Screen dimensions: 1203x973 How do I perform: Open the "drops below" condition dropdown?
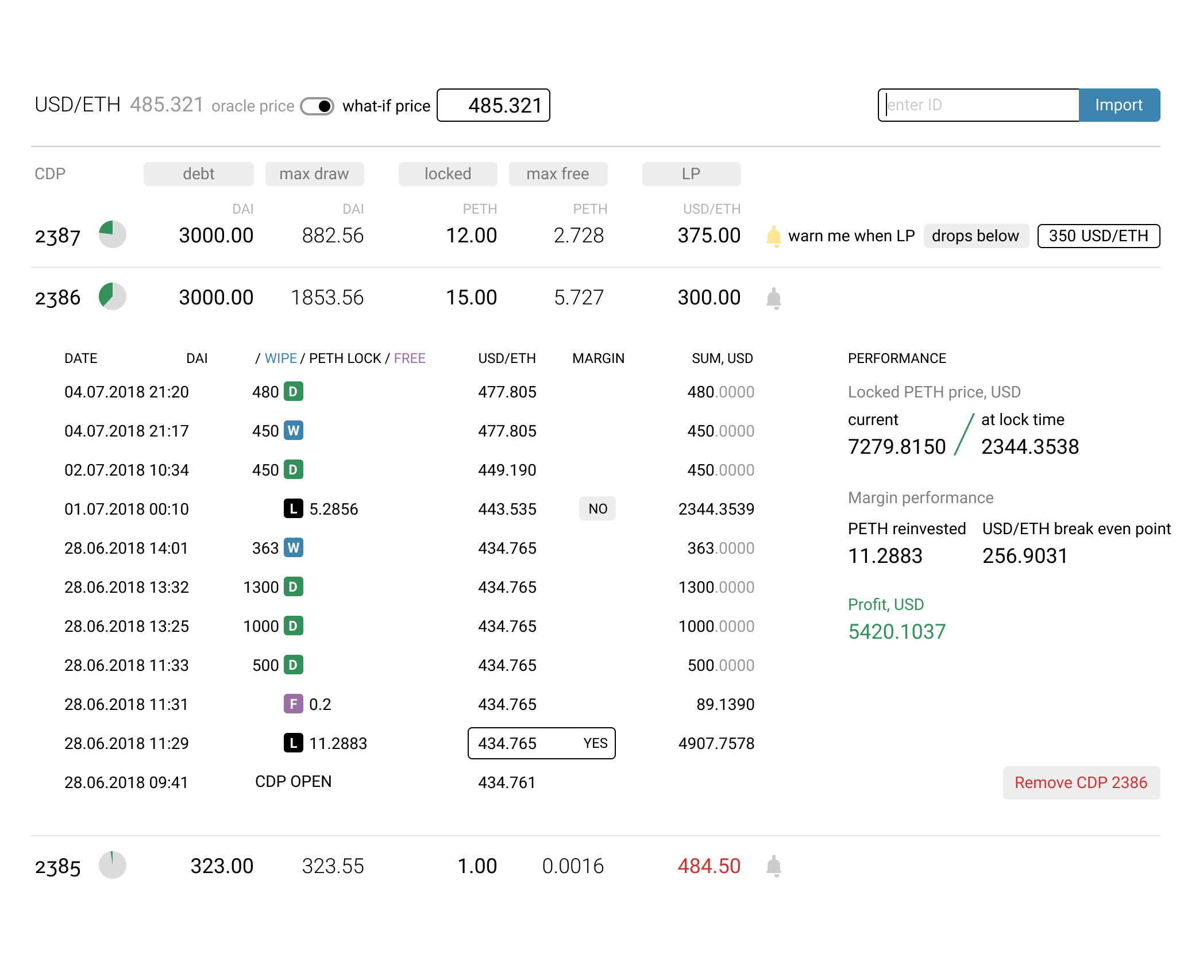pyautogui.click(x=975, y=236)
